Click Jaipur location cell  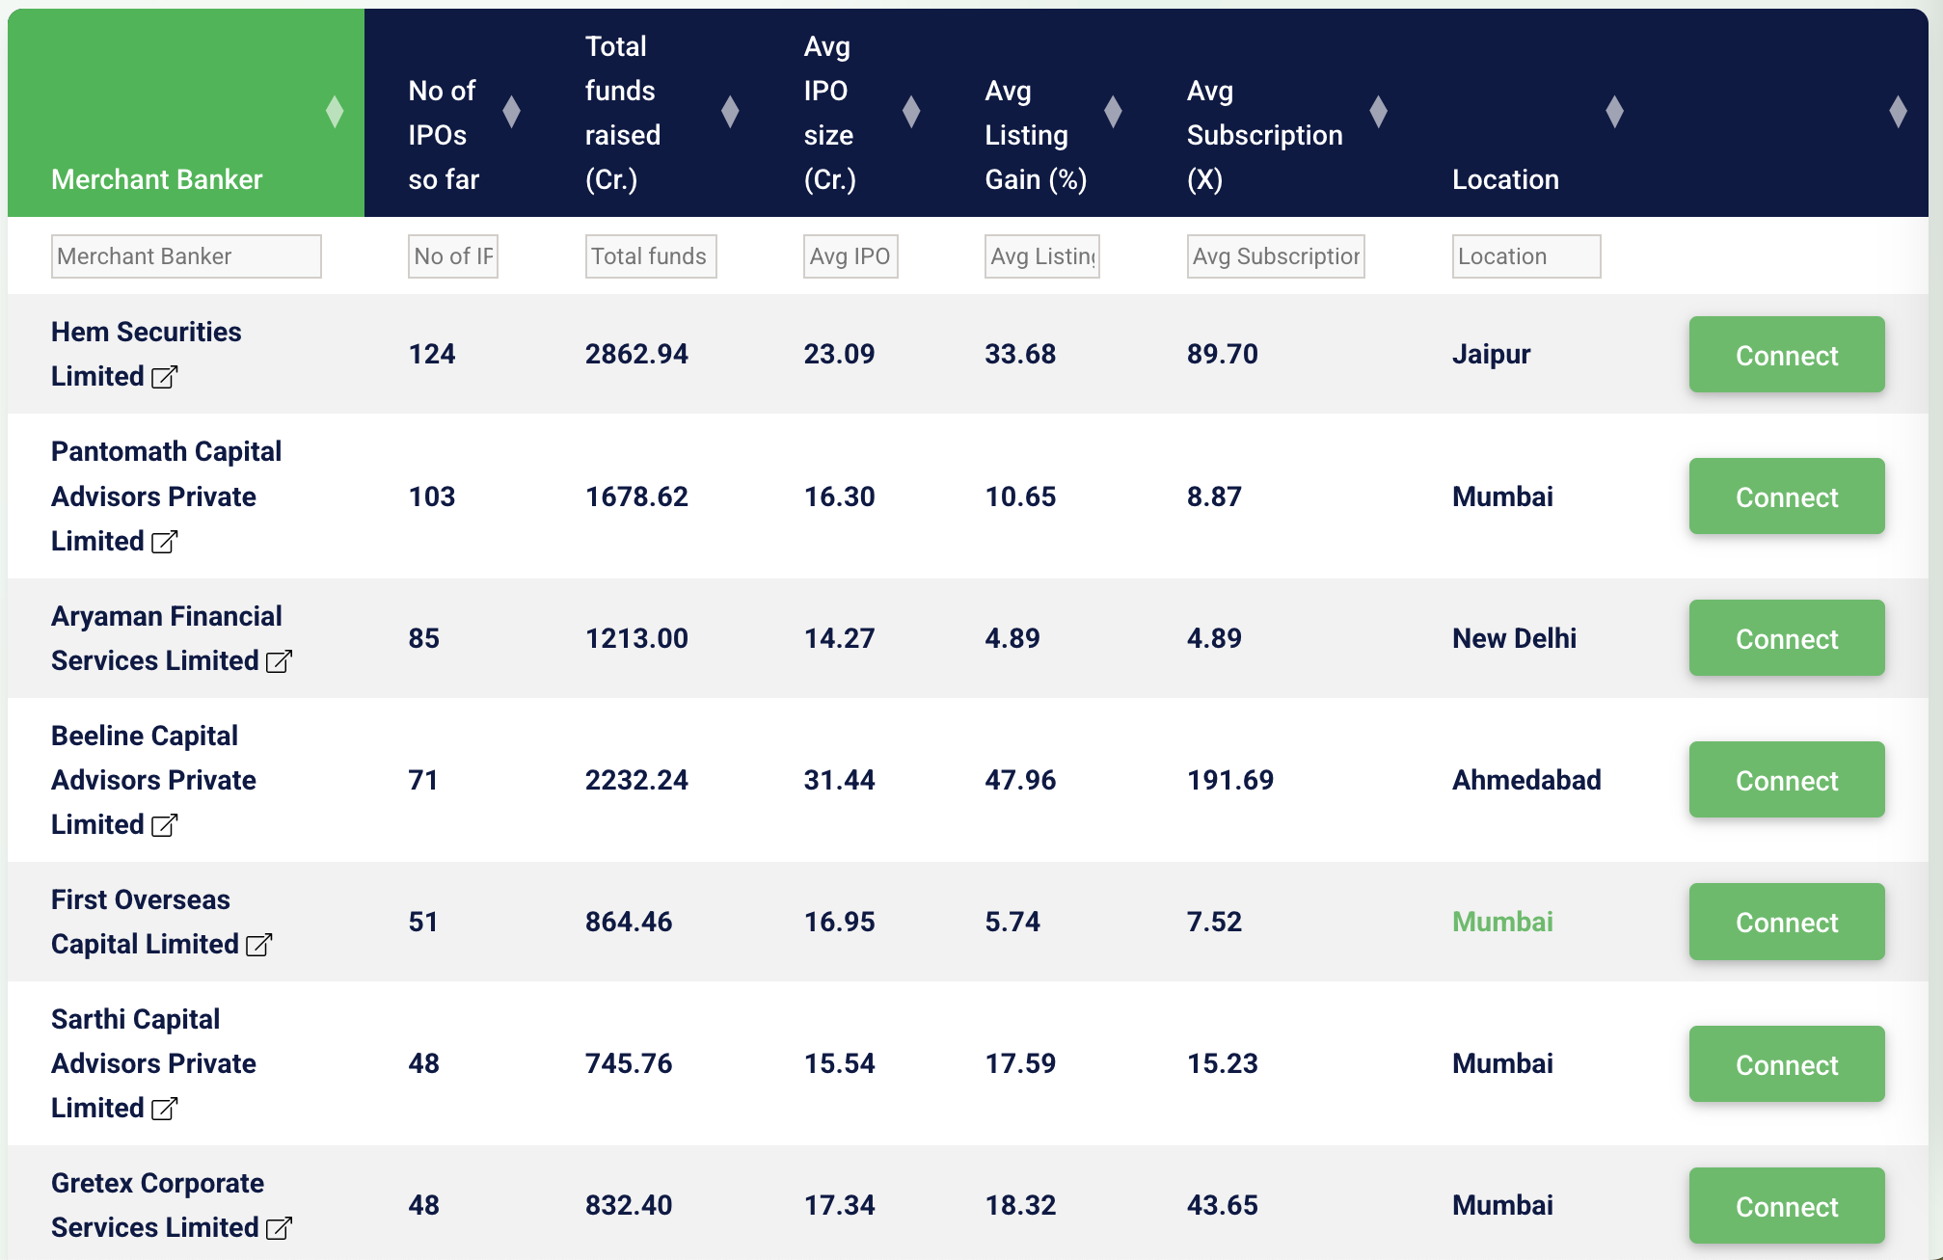click(1491, 355)
